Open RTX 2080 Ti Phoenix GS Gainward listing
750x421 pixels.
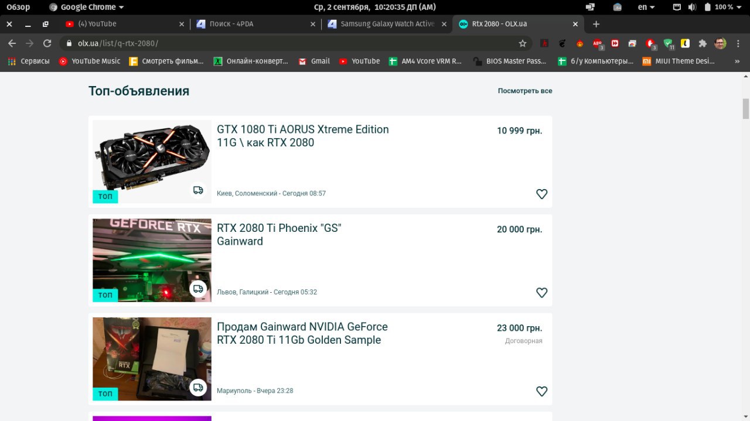pos(279,234)
